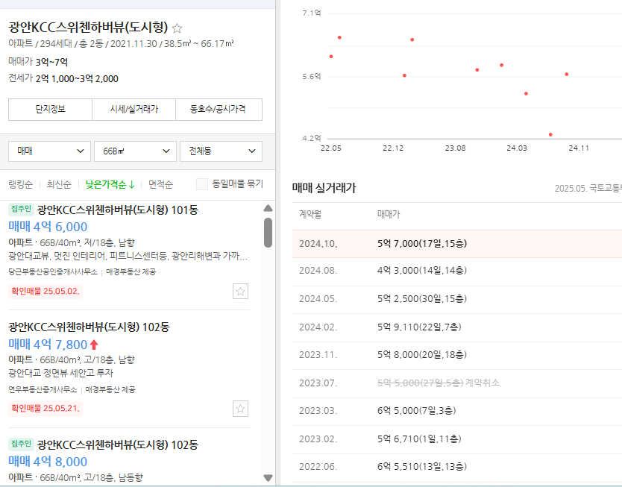Select 2022.06. 6억 5,510 transaction row
The image size is (622, 487).
click(457, 467)
